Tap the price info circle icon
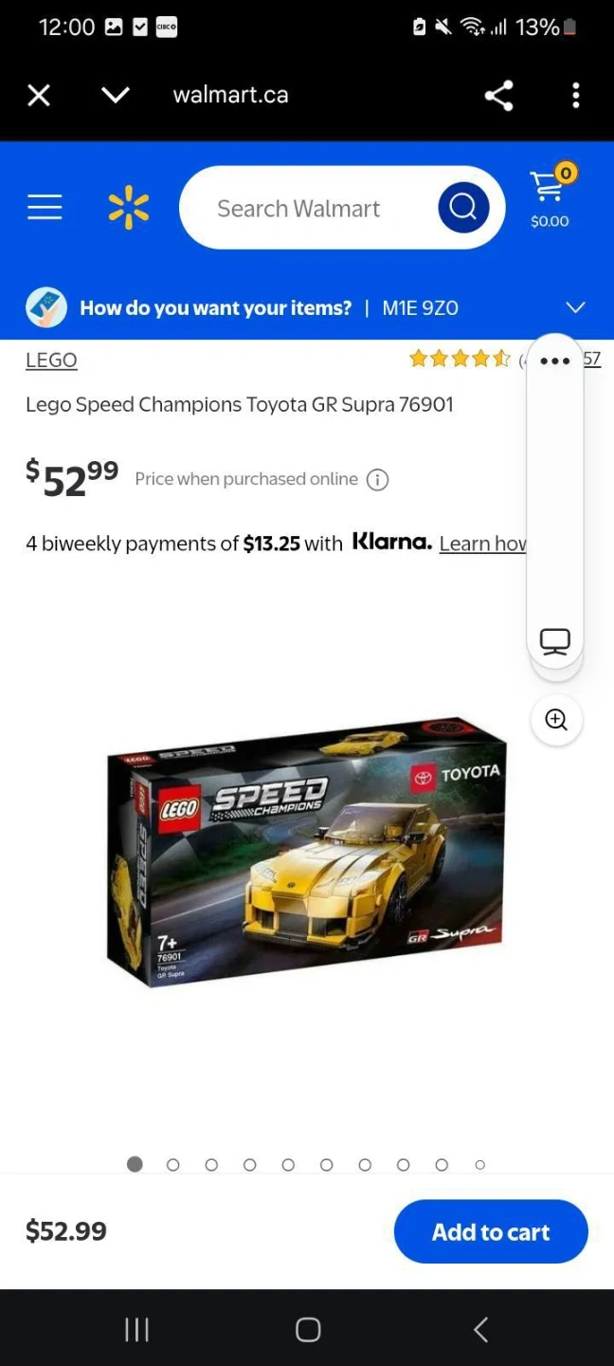 [377, 479]
